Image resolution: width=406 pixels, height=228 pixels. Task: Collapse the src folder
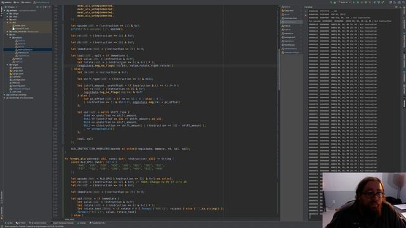[8, 35]
